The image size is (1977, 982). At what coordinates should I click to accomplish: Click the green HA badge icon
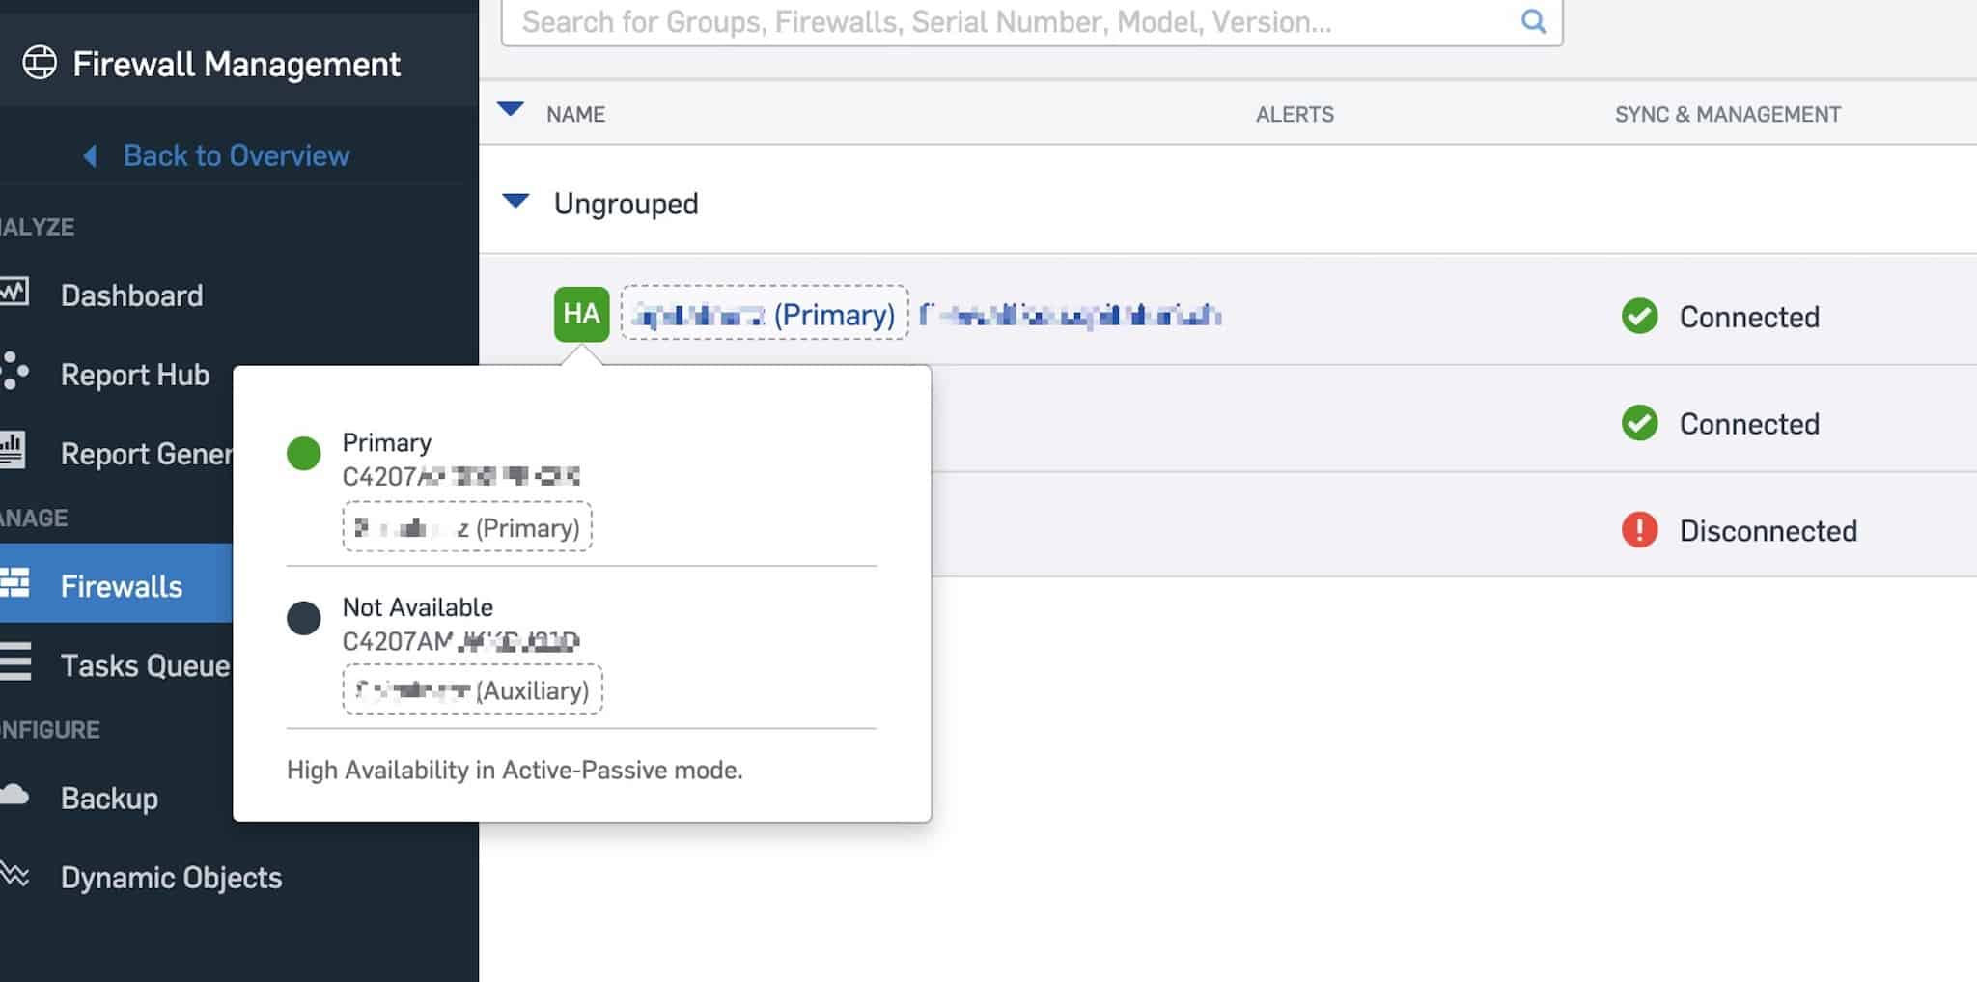click(581, 314)
